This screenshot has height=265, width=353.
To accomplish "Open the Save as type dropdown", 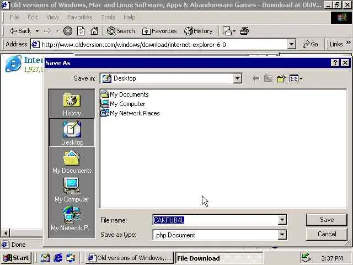I will pos(282,235).
